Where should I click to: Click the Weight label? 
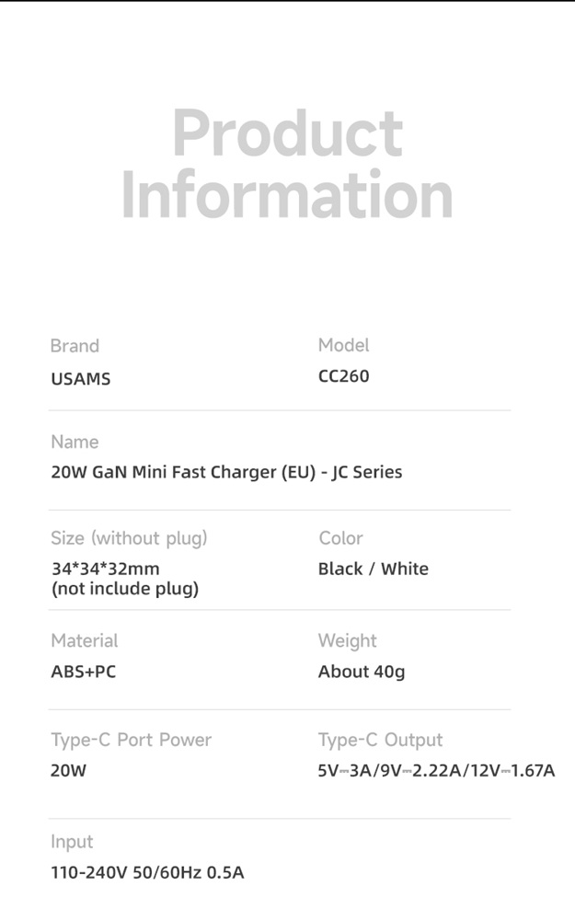click(348, 641)
